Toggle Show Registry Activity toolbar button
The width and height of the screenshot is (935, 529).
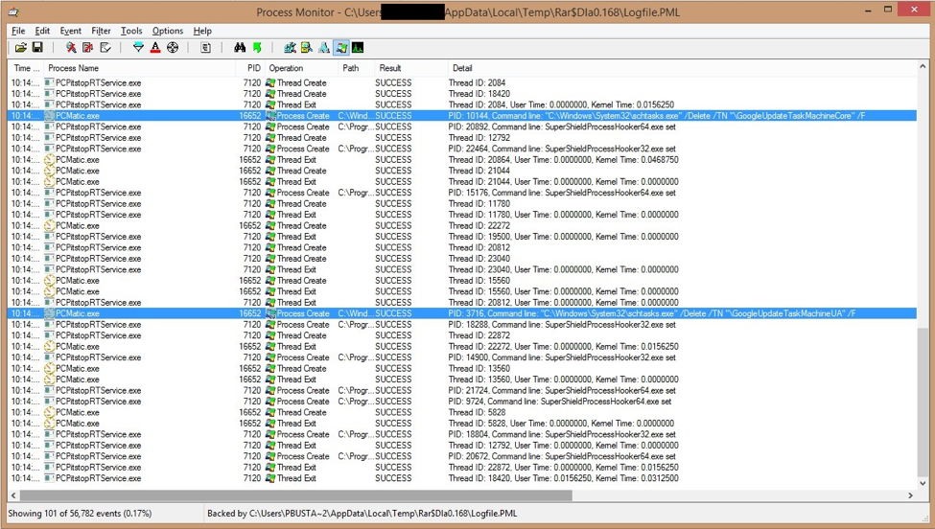tap(291, 48)
